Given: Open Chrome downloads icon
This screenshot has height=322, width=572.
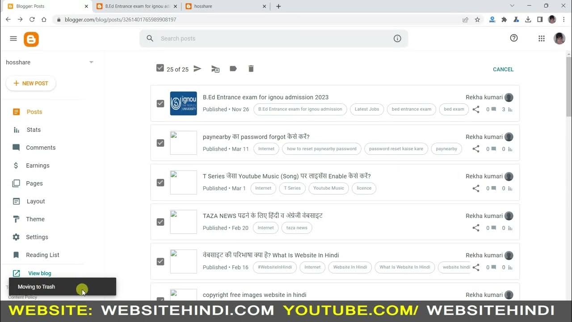Looking at the screenshot, I should point(528,19).
